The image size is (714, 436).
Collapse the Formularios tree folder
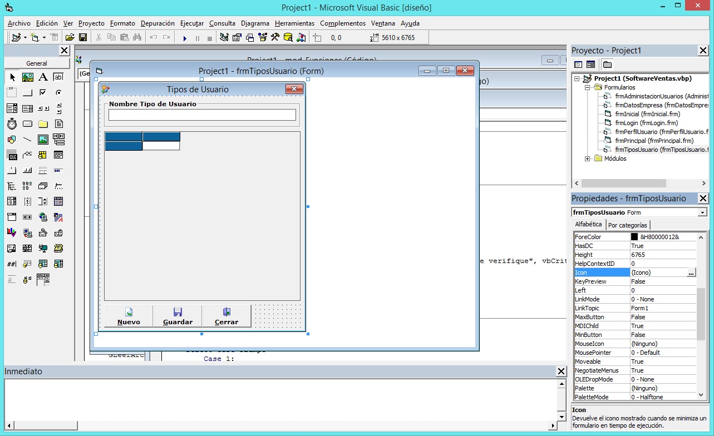coord(588,87)
